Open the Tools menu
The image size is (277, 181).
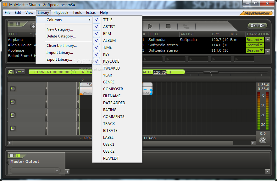tap(77, 13)
